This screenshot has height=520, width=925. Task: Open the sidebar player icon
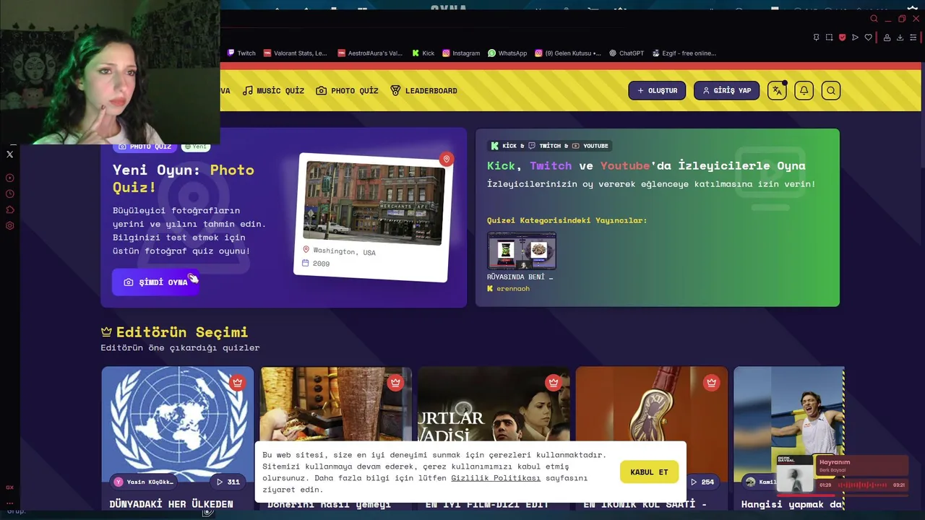coord(10,178)
